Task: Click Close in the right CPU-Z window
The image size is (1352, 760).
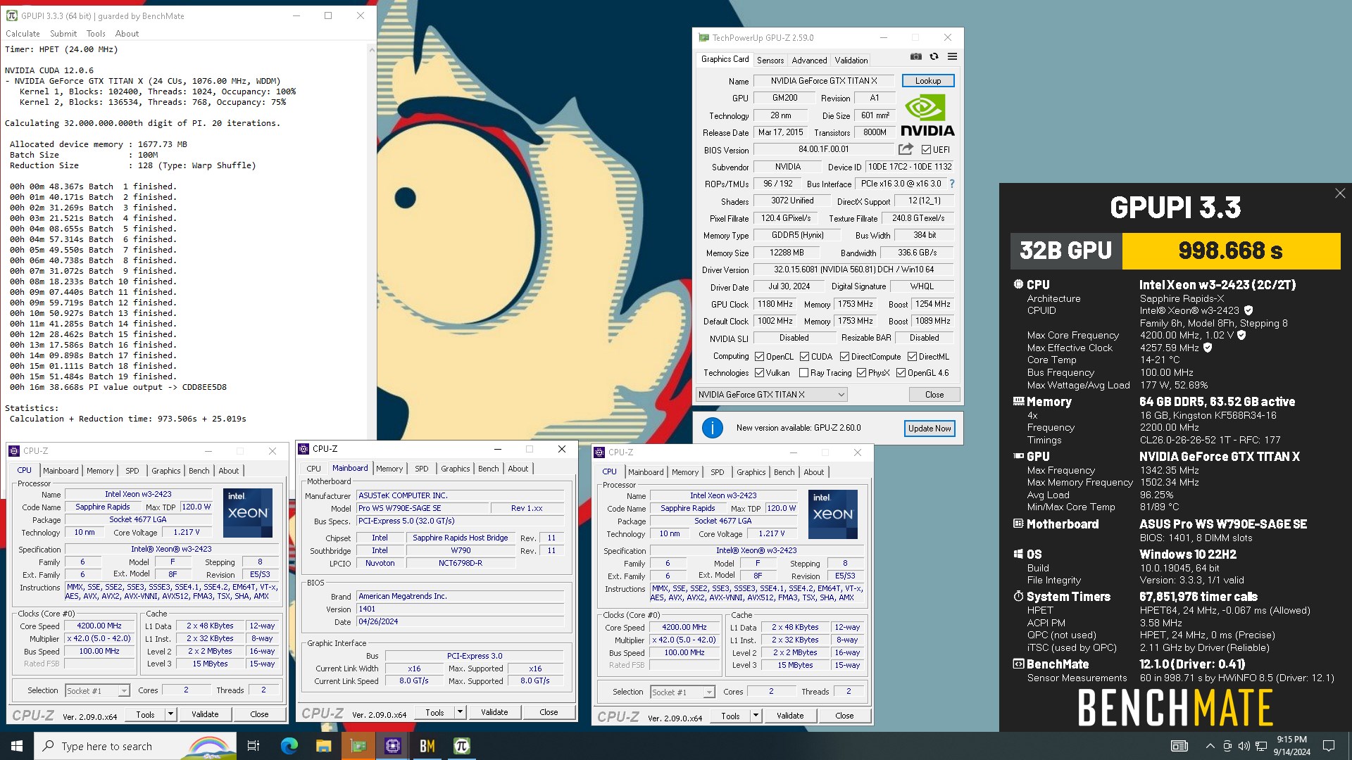Action: 844,716
